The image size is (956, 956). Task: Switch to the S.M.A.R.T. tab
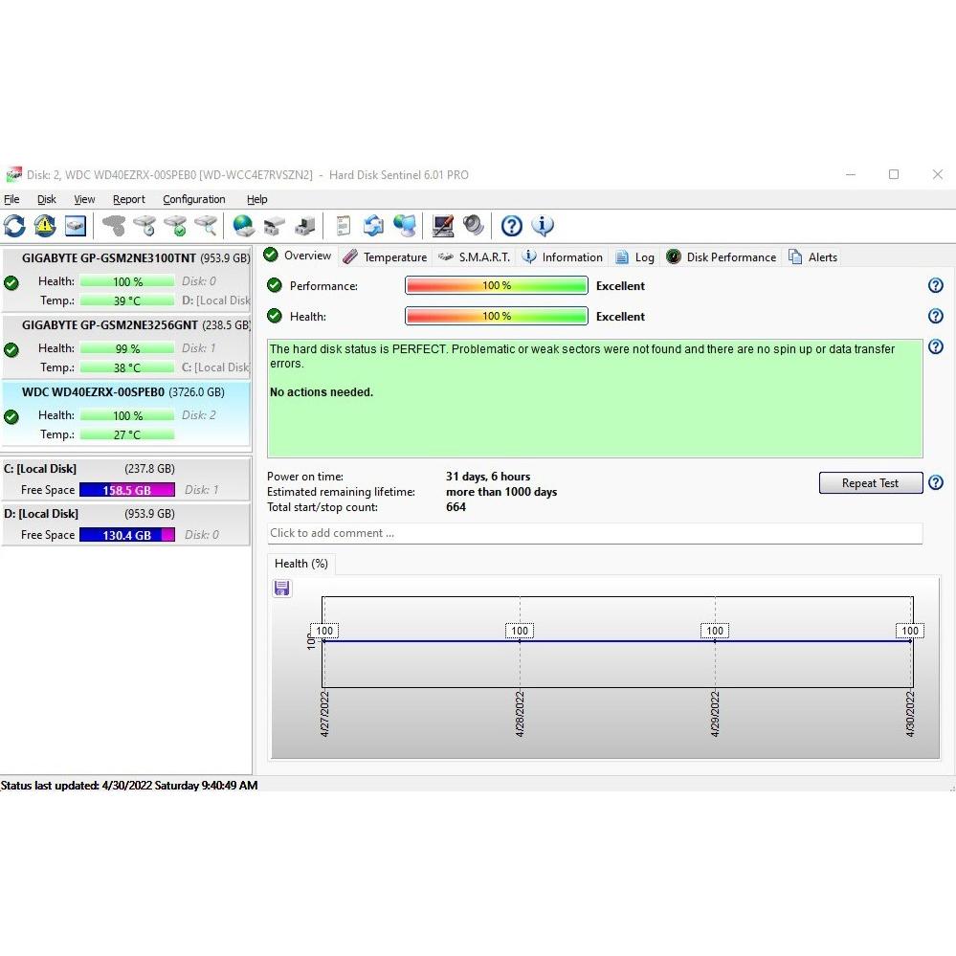point(475,256)
